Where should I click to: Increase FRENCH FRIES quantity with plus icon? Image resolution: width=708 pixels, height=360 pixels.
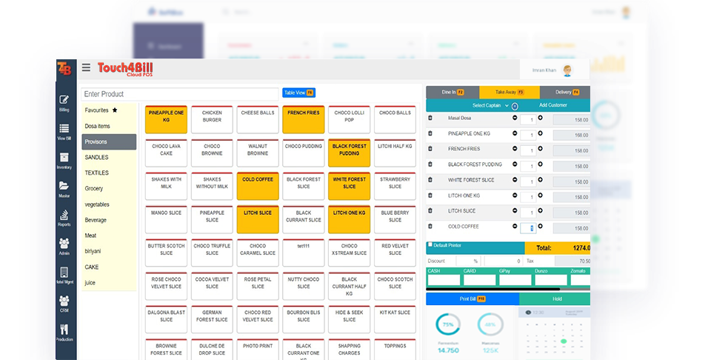pyautogui.click(x=540, y=149)
